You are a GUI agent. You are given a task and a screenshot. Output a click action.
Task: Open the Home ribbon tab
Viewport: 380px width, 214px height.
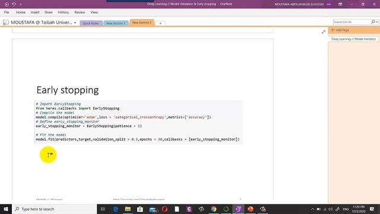pyautogui.click(x=21, y=12)
